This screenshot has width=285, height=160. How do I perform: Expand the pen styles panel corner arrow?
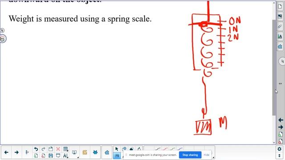point(213,157)
